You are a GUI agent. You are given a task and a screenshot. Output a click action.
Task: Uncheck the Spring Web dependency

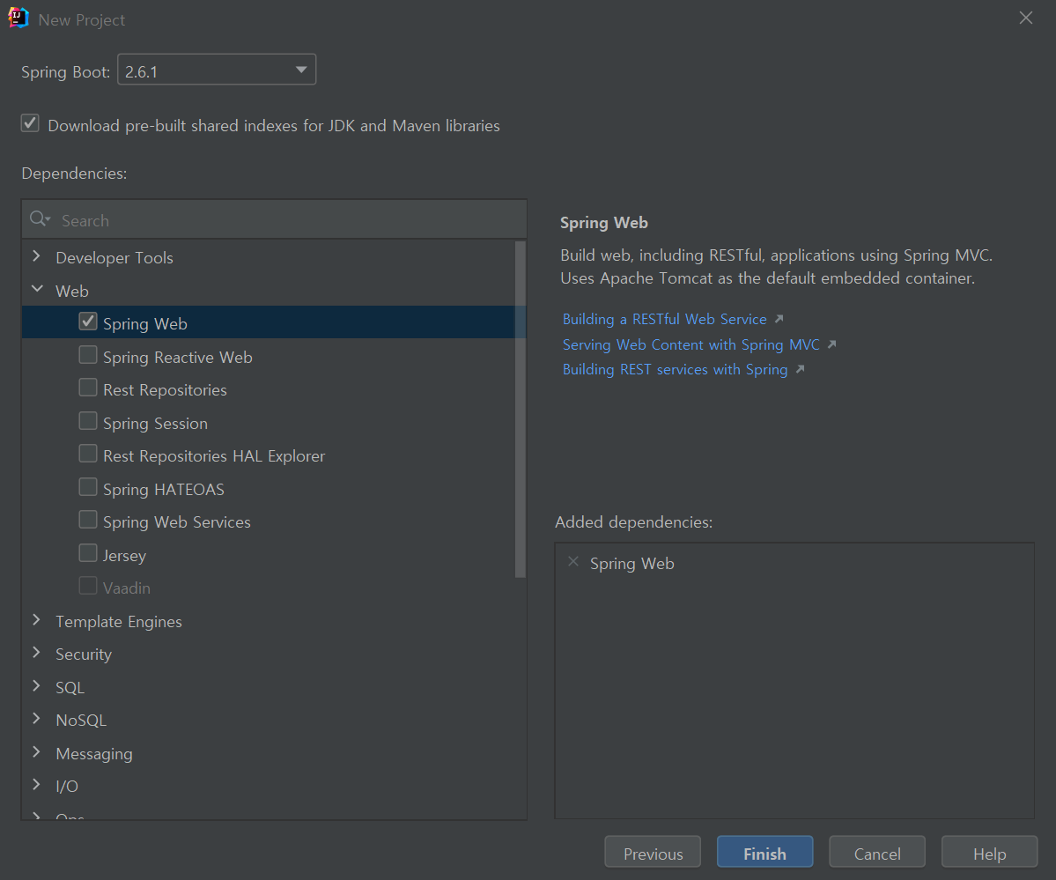point(88,322)
